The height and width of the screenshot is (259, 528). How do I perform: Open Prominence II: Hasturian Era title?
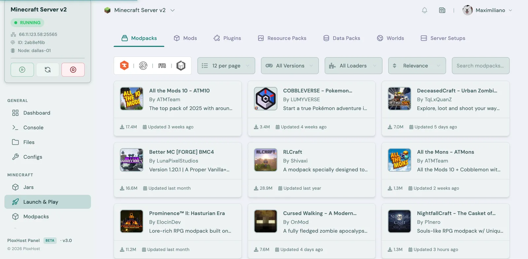click(x=187, y=213)
